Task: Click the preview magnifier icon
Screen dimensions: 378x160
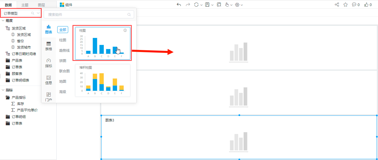Action: point(219,5)
